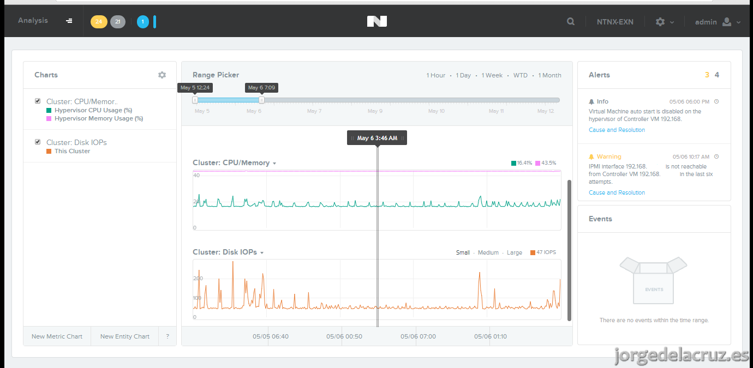
Task: Open the Charts panel gear settings
Action: 162,75
